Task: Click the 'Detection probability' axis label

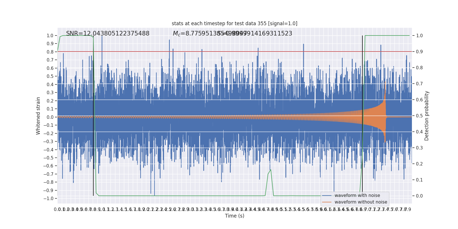Action: click(x=427, y=116)
